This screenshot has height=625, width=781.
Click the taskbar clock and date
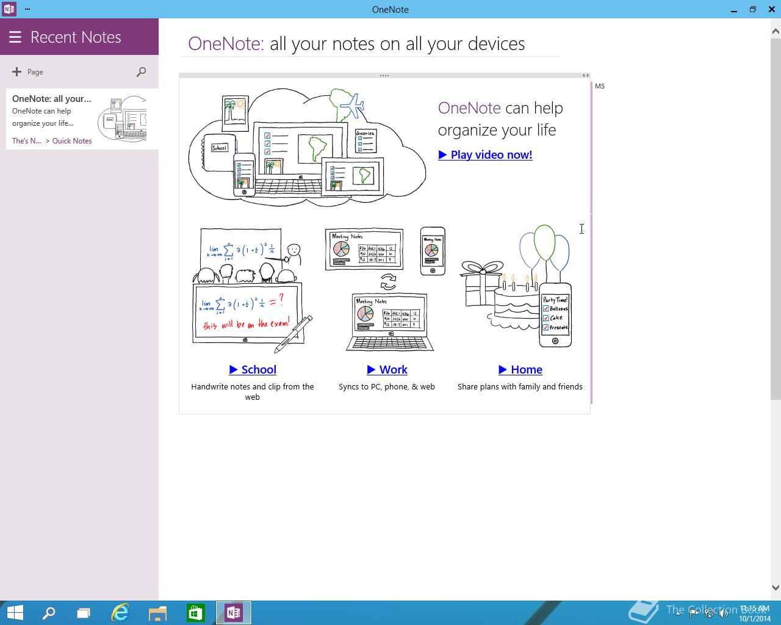[755, 613]
